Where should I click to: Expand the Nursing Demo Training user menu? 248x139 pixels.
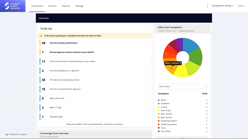pyautogui.click(x=222, y=6)
